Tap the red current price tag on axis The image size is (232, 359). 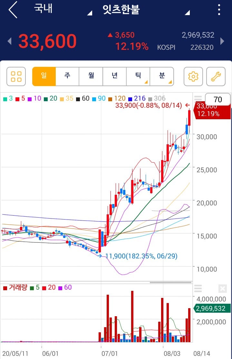click(212, 110)
